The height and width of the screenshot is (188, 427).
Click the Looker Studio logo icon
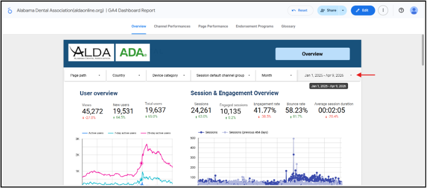(x=10, y=10)
